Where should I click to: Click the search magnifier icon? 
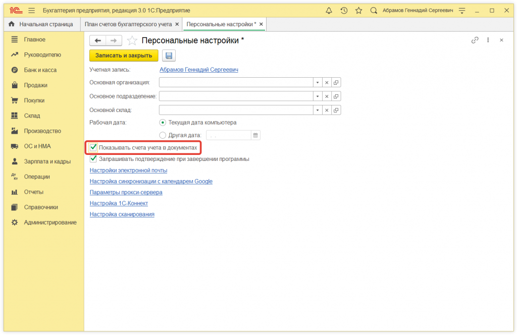pos(374,11)
